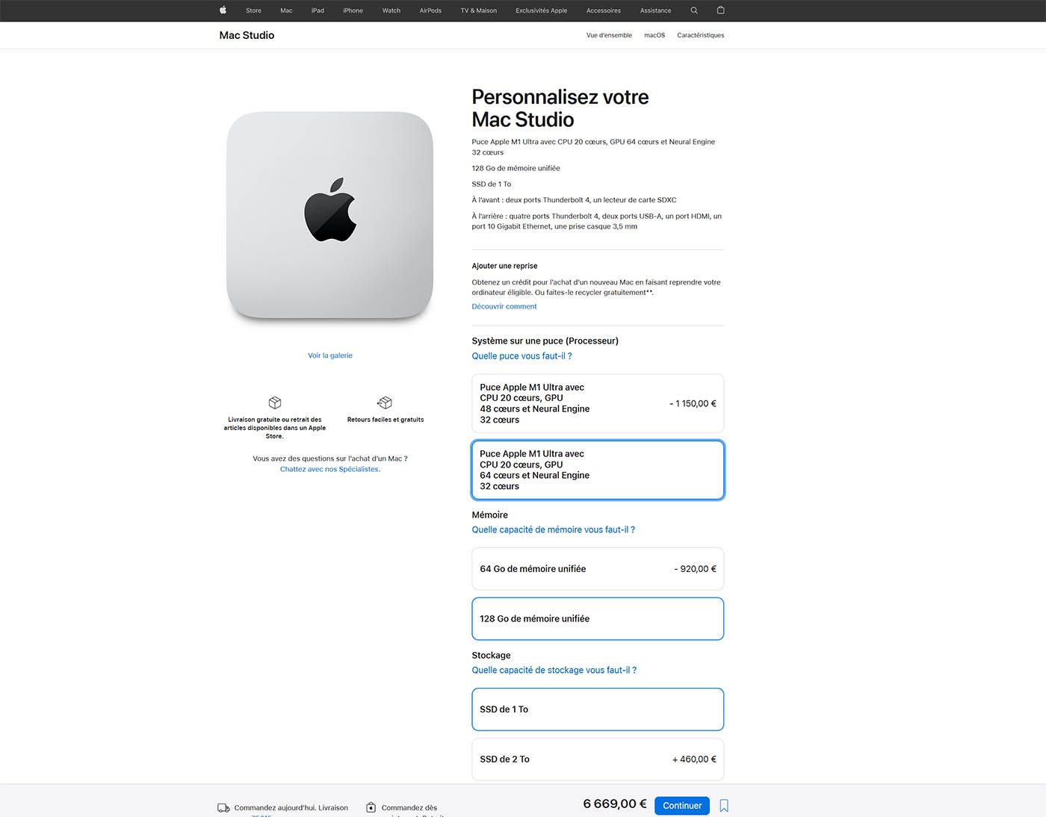1046x817 pixels.
Task: Open the AirPods menu item
Action: click(x=430, y=10)
